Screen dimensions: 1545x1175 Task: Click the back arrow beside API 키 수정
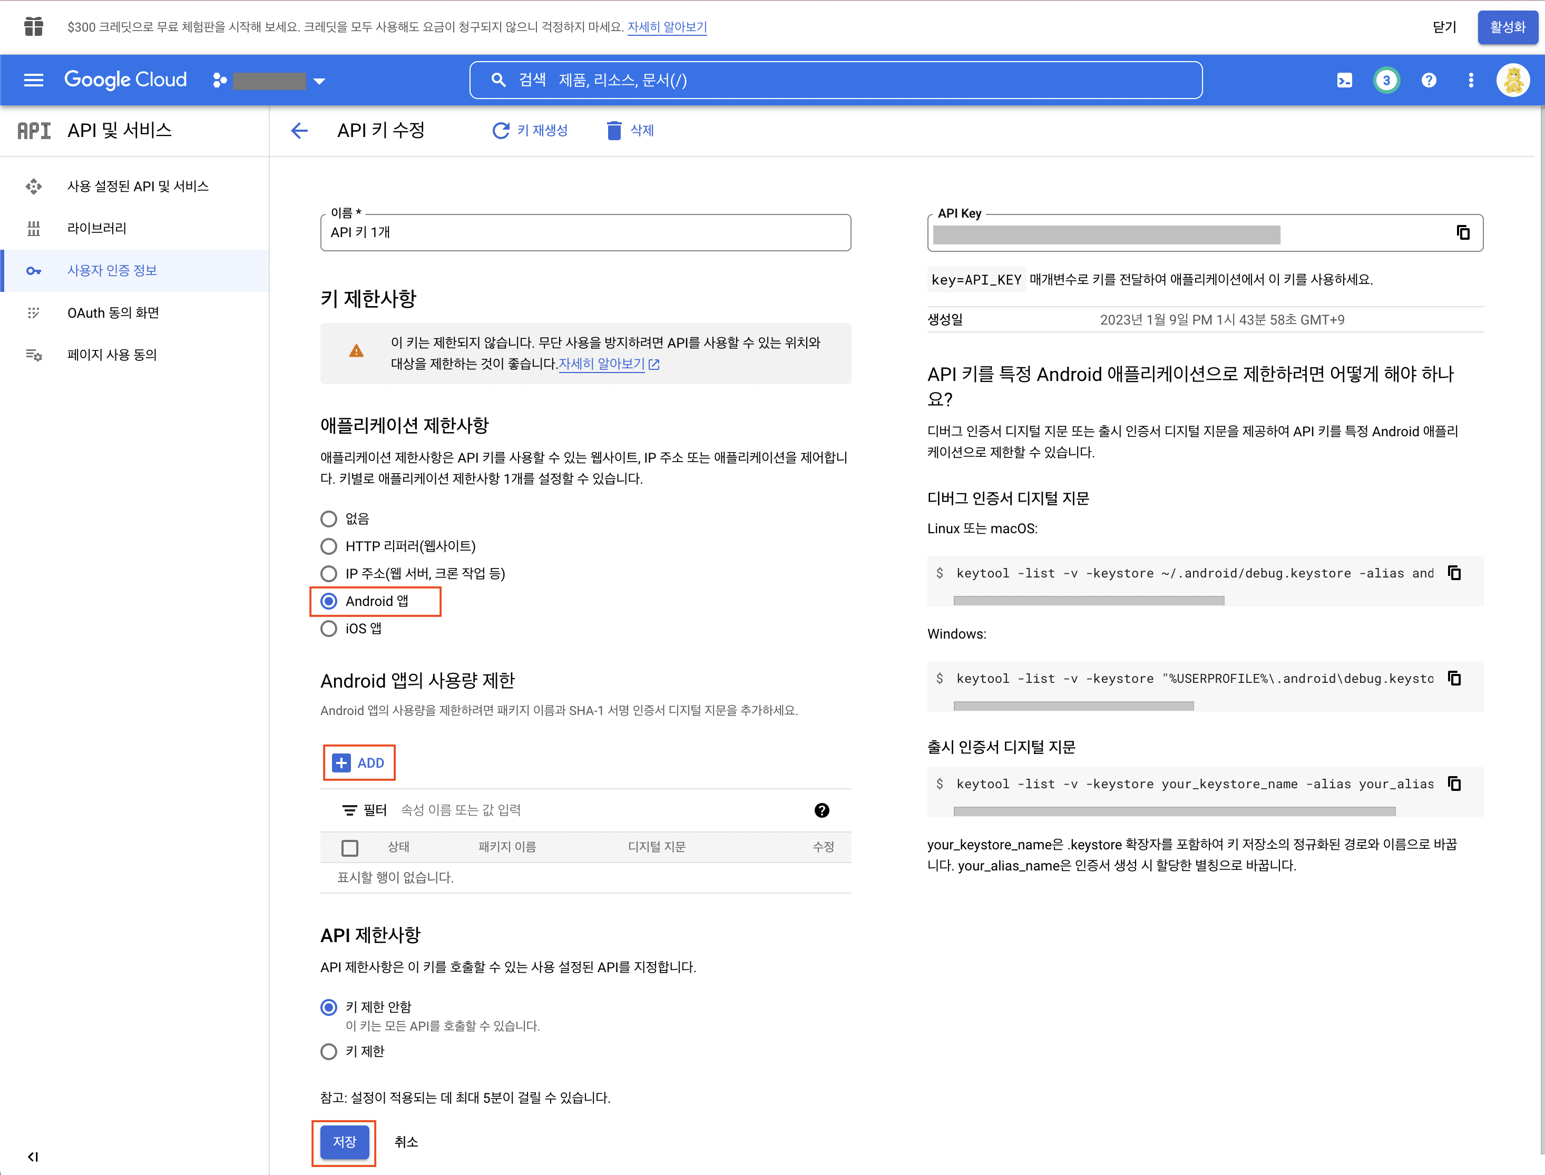coord(299,130)
